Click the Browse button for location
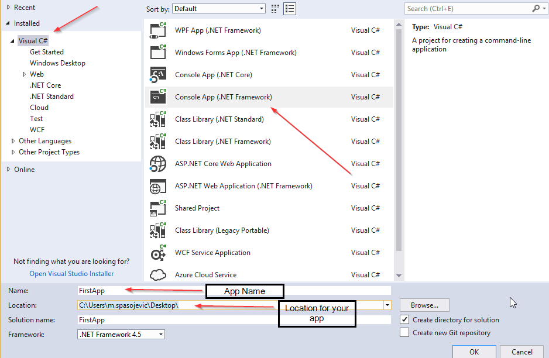 424,305
